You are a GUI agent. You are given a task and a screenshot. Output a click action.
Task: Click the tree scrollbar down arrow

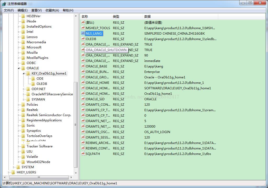tap(76, 173)
